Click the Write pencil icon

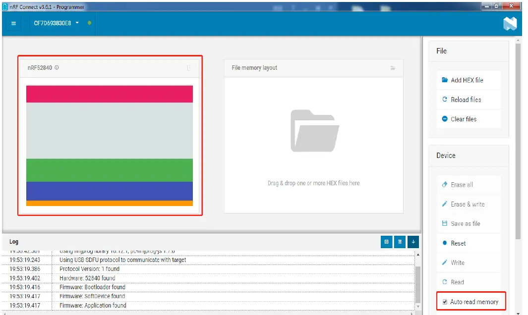pos(445,262)
